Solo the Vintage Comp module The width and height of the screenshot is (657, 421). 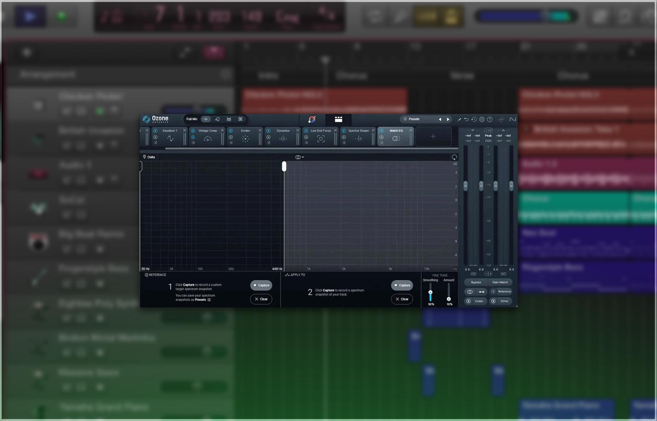(193, 137)
